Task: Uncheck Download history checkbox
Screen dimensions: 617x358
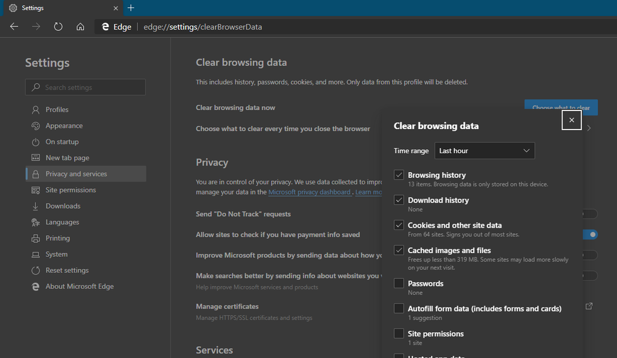Action: click(x=398, y=200)
